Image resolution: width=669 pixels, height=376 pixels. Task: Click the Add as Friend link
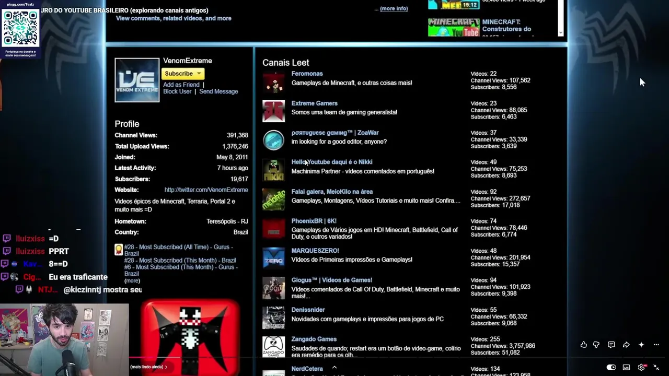181,85
